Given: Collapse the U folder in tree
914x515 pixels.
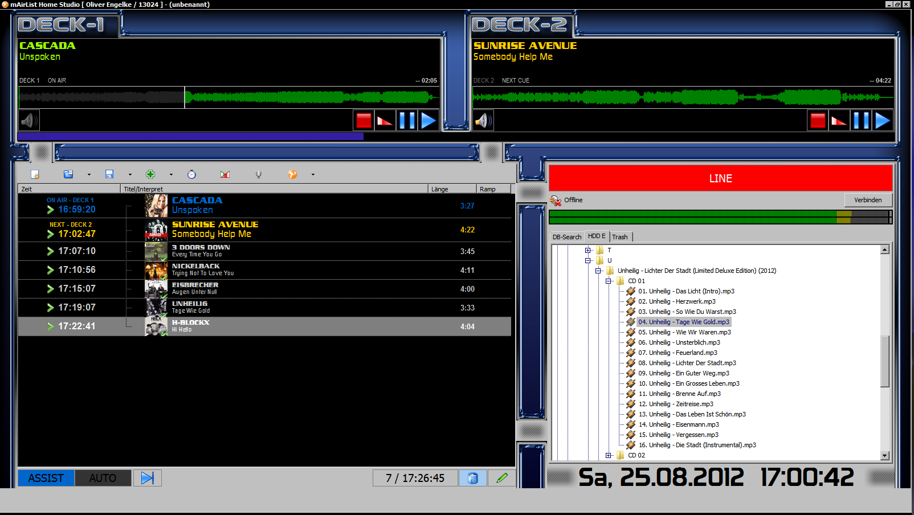Looking at the screenshot, I should (x=588, y=260).
